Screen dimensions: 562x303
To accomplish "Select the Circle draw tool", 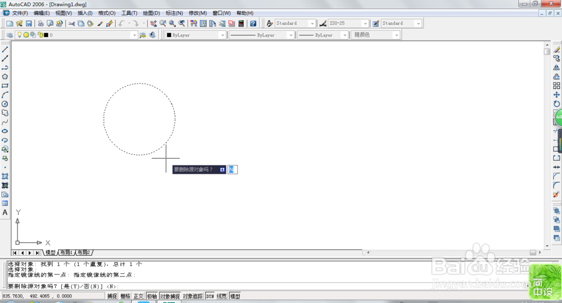I will (x=5, y=104).
